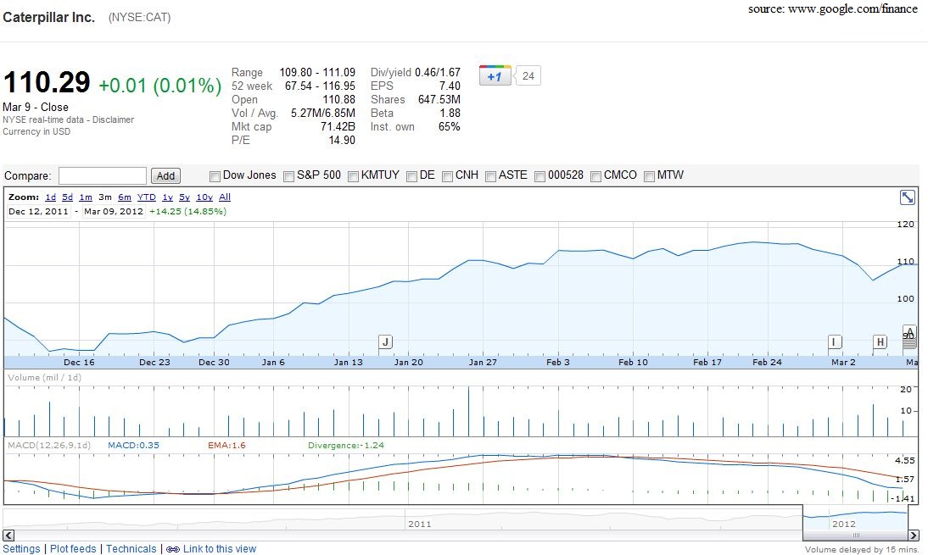Set chart zoom to 1y
928x555 pixels.
167,197
